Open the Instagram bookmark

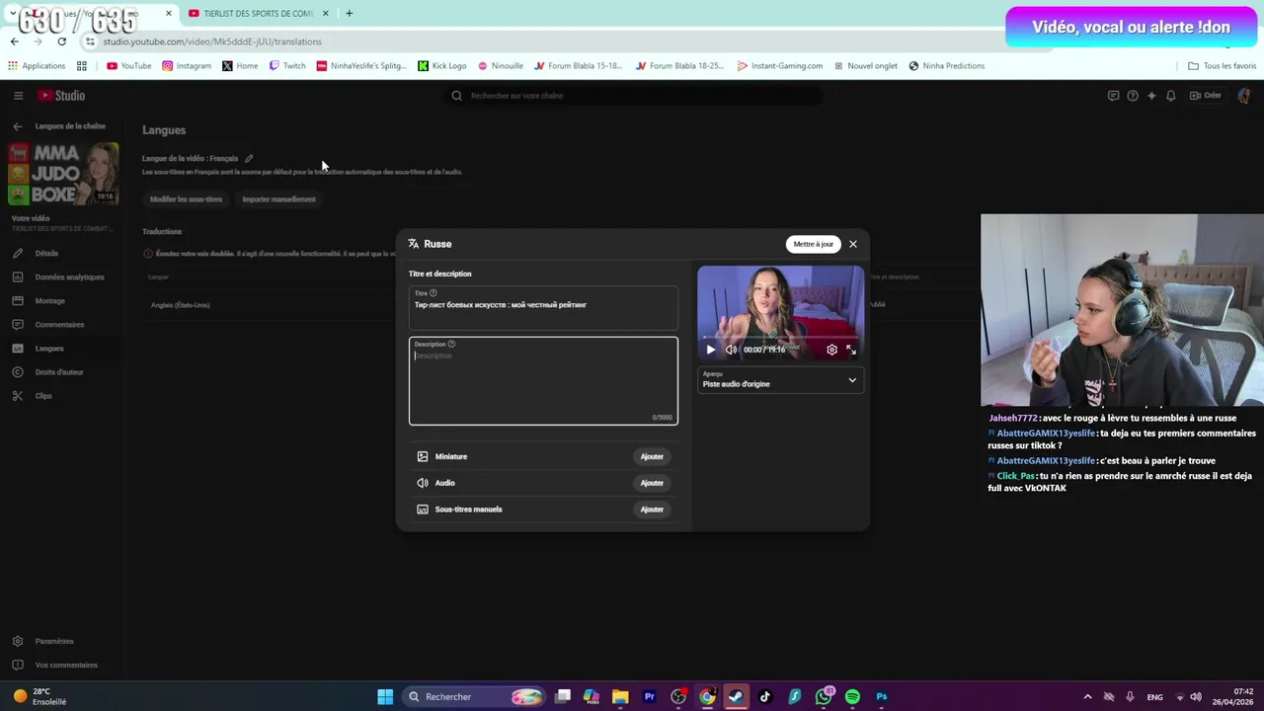[187, 66]
